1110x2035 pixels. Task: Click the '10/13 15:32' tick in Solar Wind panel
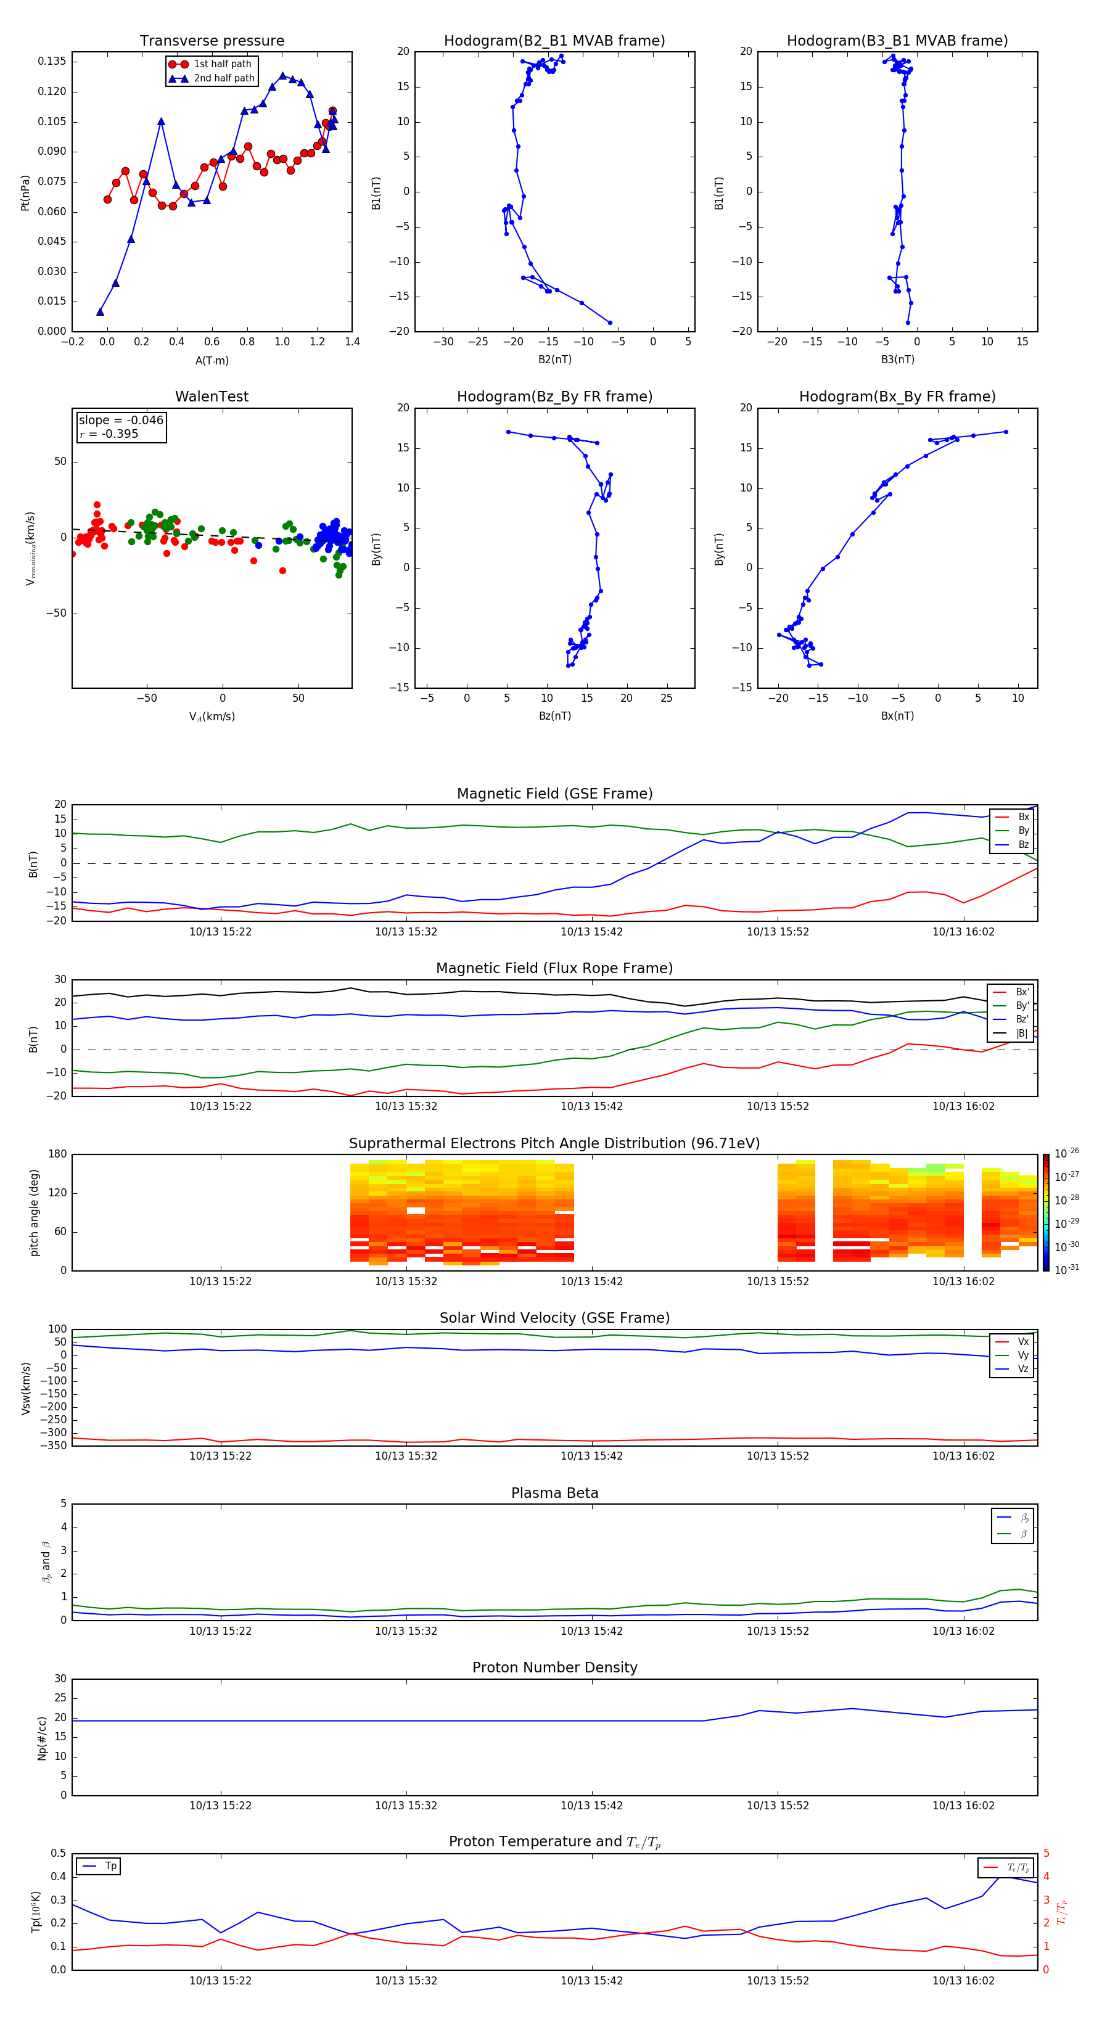coord(406,1456)
